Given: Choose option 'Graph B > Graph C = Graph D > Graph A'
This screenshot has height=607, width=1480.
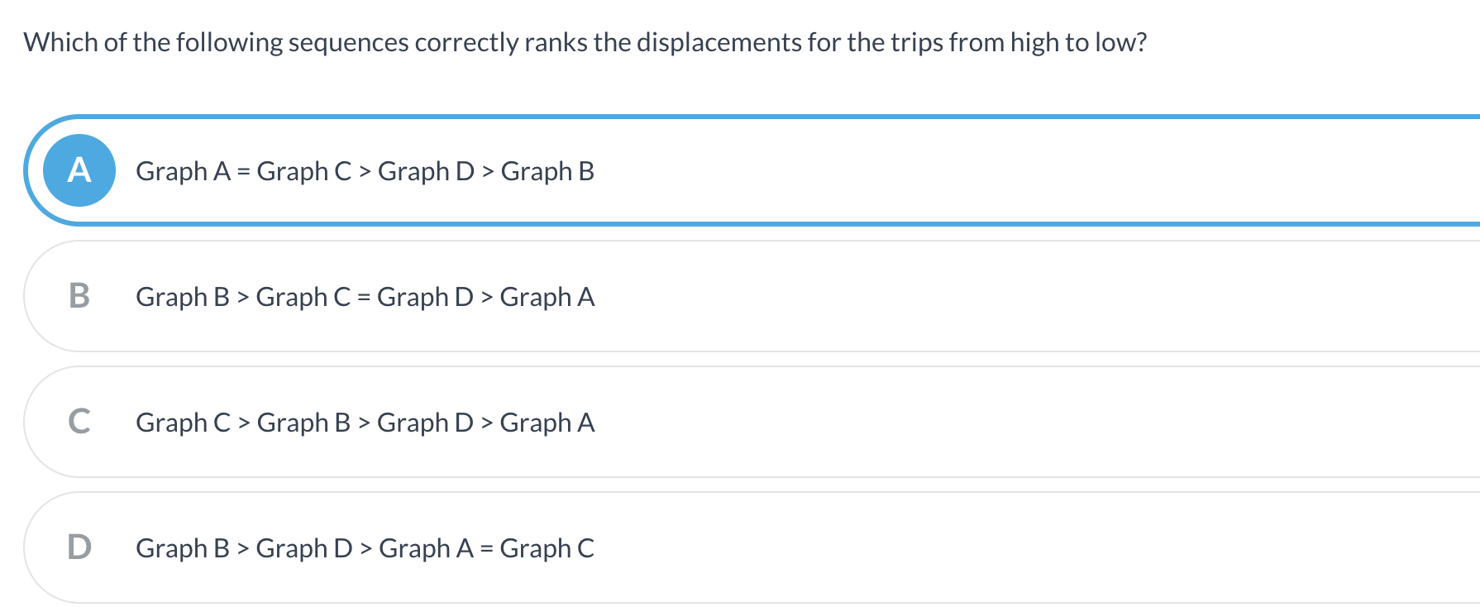Looking at the screenshot, I should [365, 296].
